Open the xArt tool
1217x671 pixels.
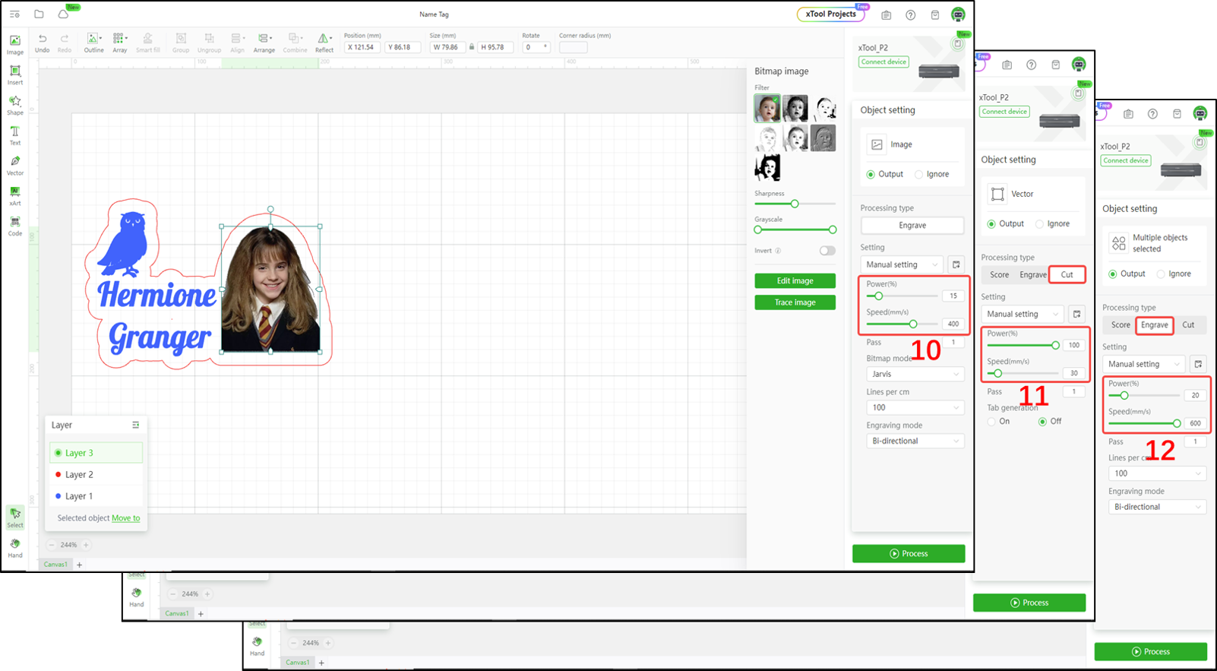[x=15, y=196]
